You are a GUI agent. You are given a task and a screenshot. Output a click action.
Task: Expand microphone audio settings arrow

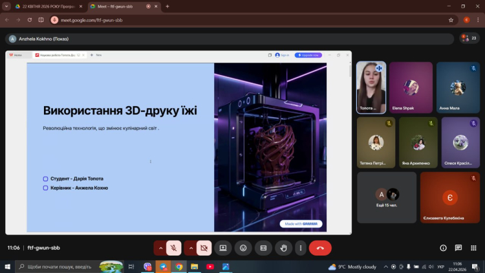160,248
